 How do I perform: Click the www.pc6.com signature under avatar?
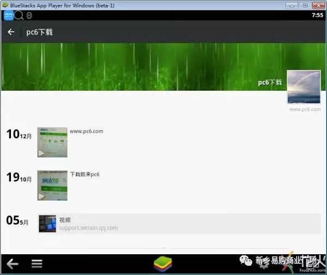click(x=305, y=109)
